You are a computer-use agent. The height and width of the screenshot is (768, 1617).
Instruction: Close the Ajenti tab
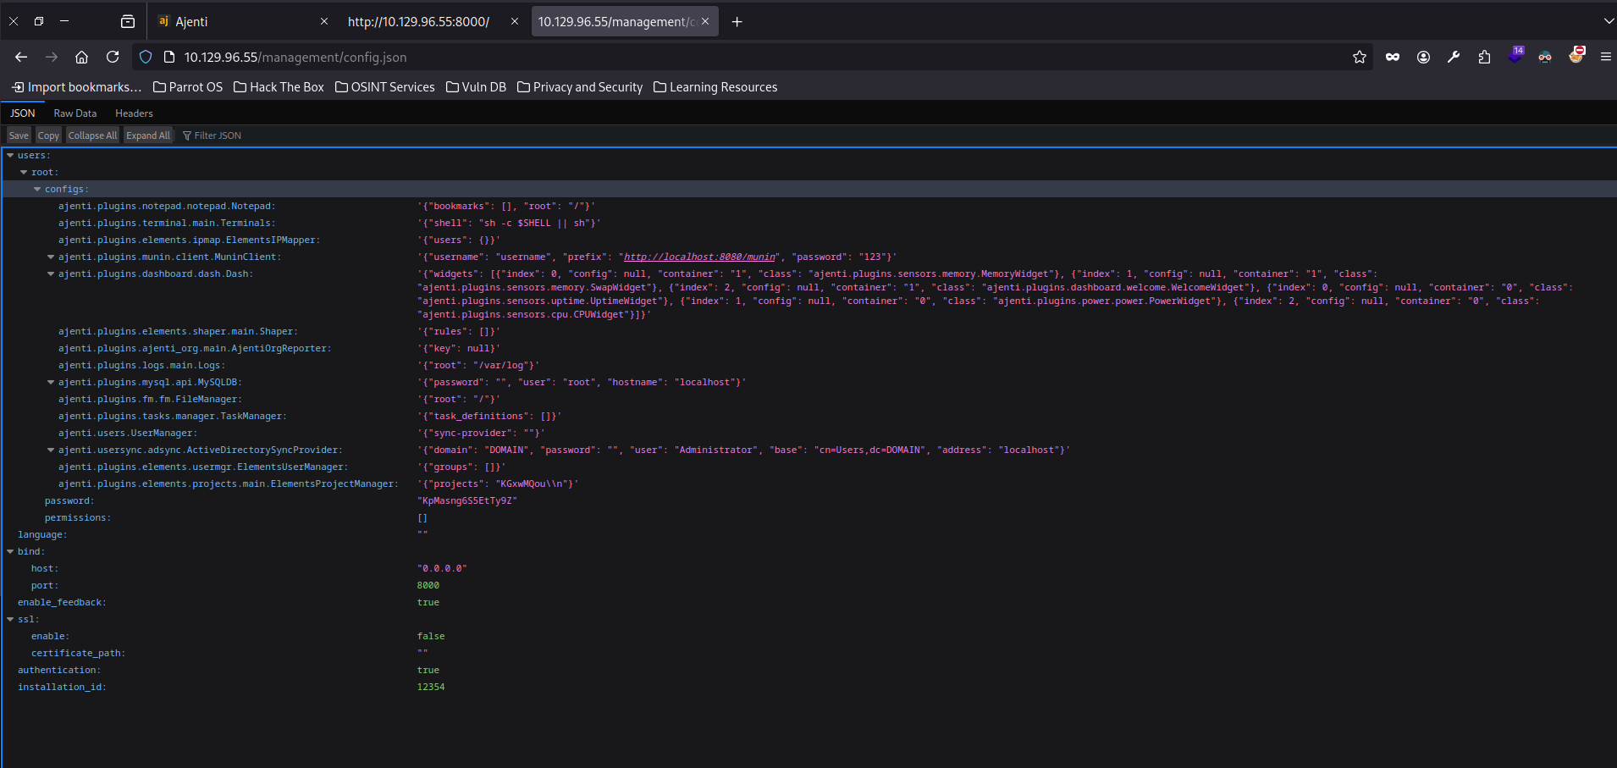[x=323, y=21]
